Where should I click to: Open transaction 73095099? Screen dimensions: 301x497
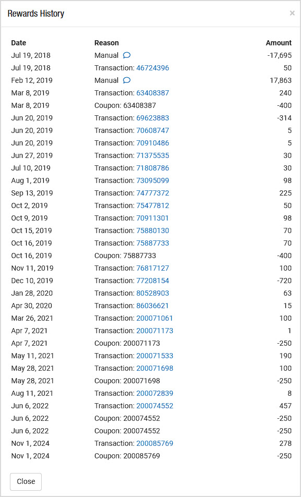(152, 180)
